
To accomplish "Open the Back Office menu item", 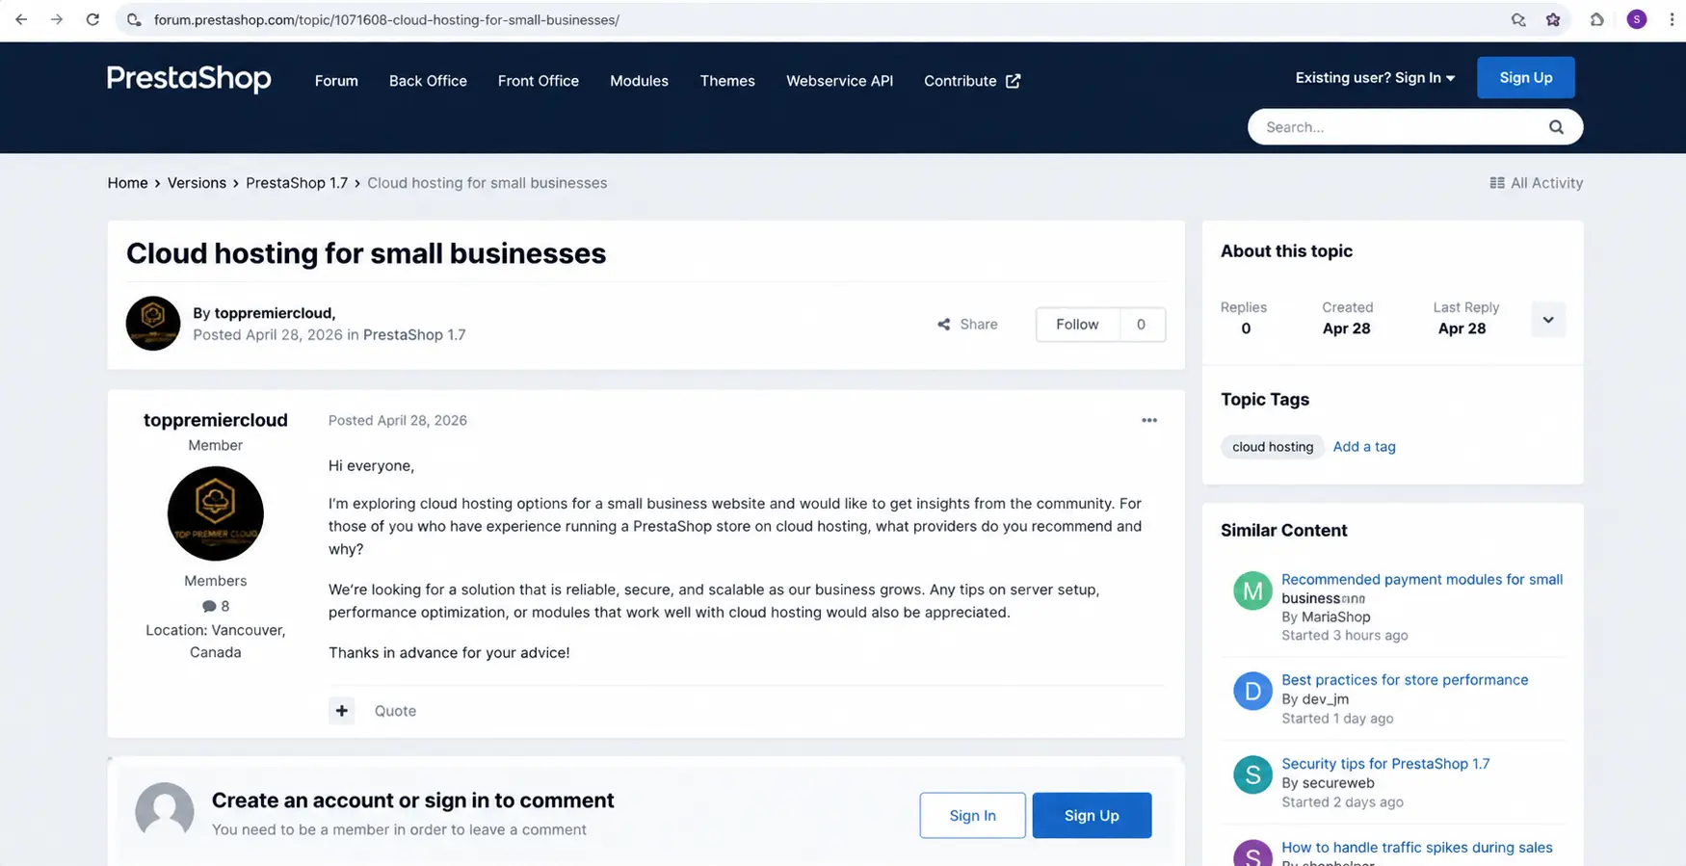I will (428, 81).
